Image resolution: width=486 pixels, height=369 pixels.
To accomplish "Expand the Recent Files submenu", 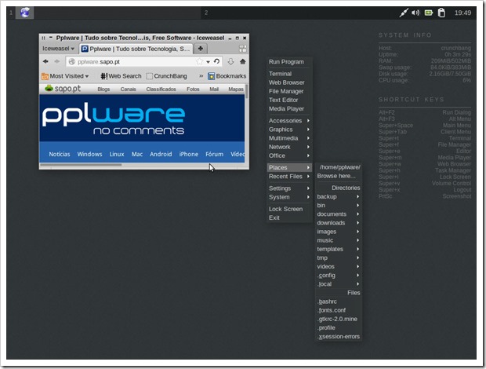I will pos(289,177).
